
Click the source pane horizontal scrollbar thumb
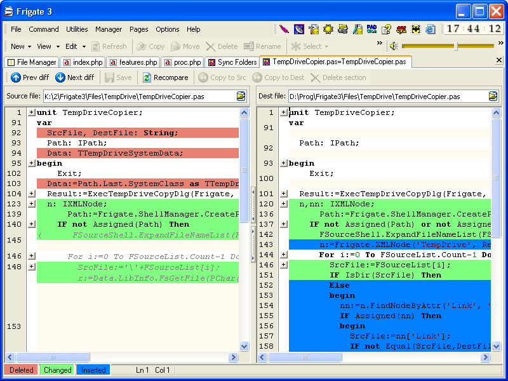pos(53,357)
